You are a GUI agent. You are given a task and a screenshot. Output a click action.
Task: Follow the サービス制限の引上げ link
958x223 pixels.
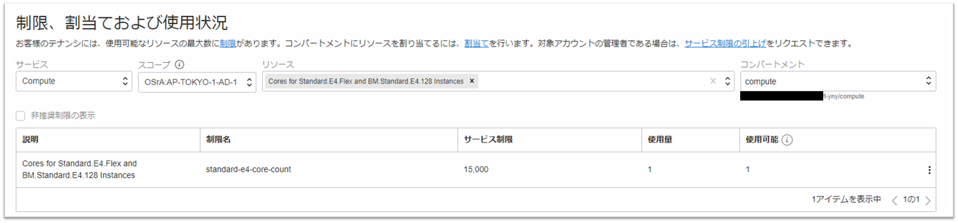(x=725, y=44)
